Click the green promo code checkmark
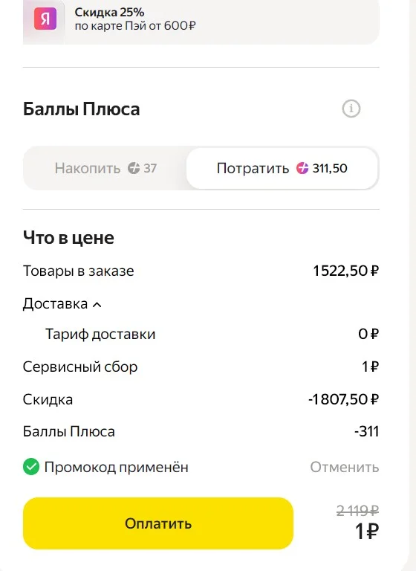This screenshot has width=416, height=571. (31, 467)
